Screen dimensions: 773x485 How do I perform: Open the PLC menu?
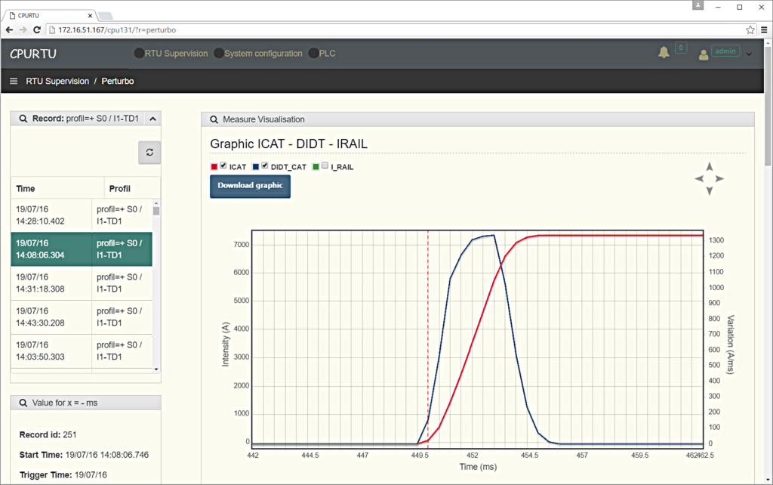[327, 54]
